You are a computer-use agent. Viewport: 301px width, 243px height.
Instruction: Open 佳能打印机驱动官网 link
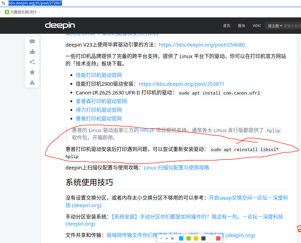tap(99, 75)
